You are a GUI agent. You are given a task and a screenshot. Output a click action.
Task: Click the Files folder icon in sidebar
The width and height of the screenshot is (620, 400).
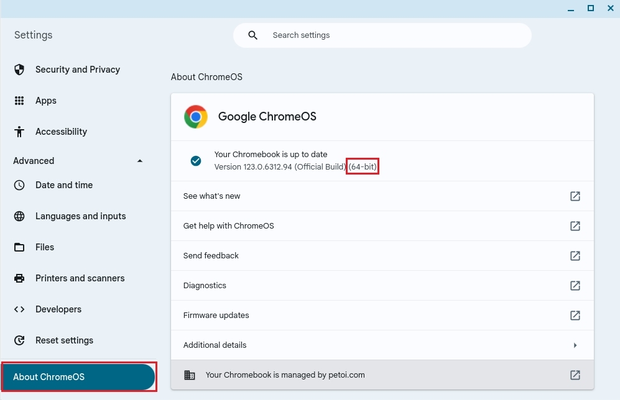[19, 247]
